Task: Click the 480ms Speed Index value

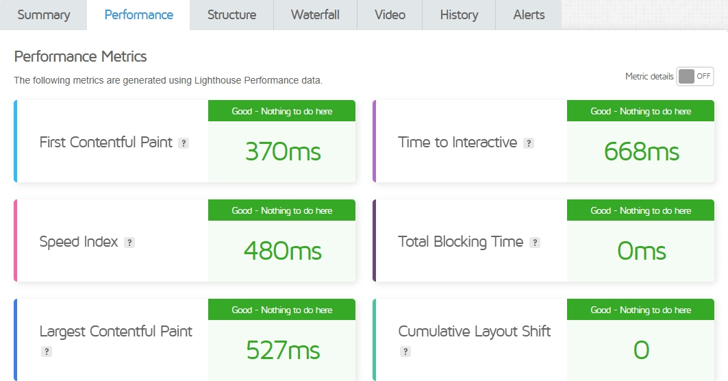Action: click(x=282, y=251)
